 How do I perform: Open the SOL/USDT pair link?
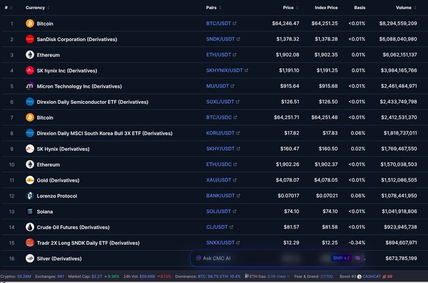tap(218, 211)
